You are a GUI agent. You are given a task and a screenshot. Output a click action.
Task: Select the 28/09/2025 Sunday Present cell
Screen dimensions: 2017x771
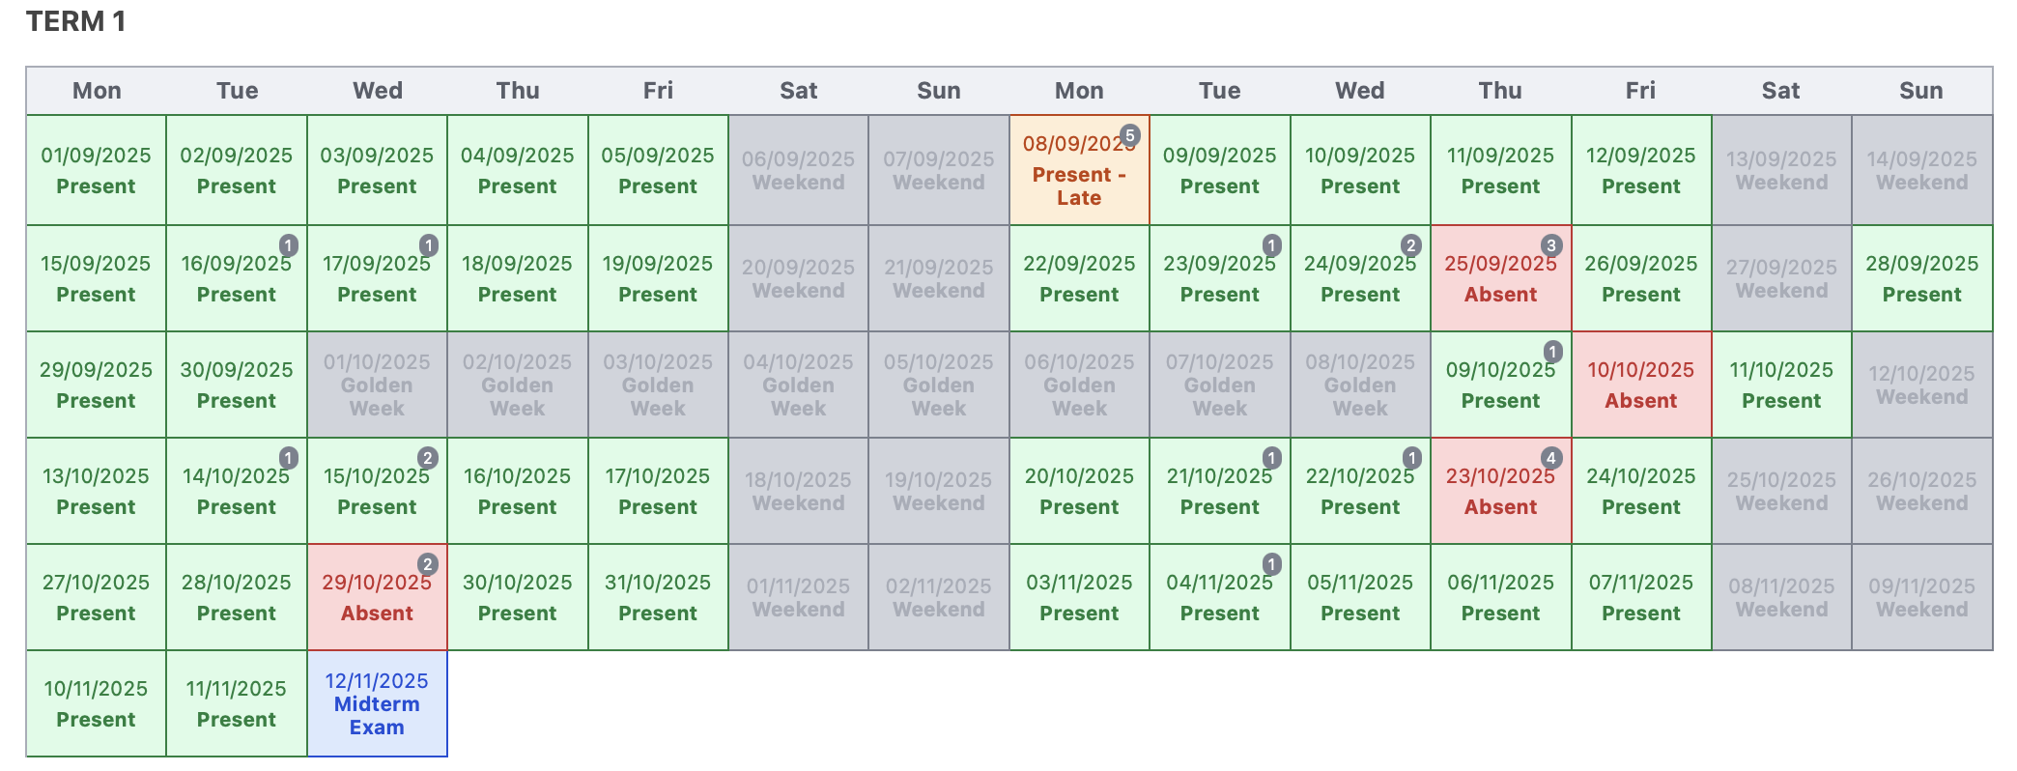click(x=1921, y=278)
